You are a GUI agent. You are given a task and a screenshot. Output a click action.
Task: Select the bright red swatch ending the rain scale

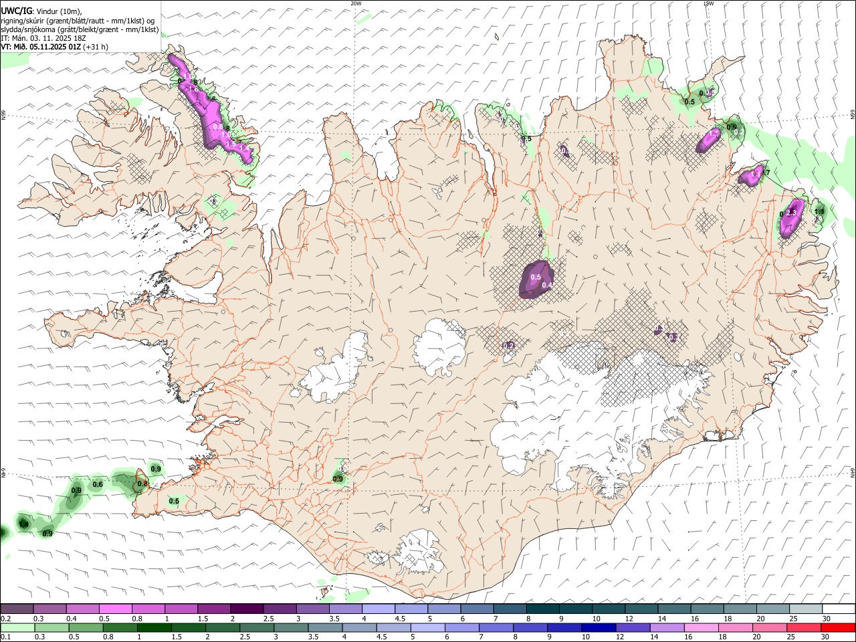pos(839,628)
